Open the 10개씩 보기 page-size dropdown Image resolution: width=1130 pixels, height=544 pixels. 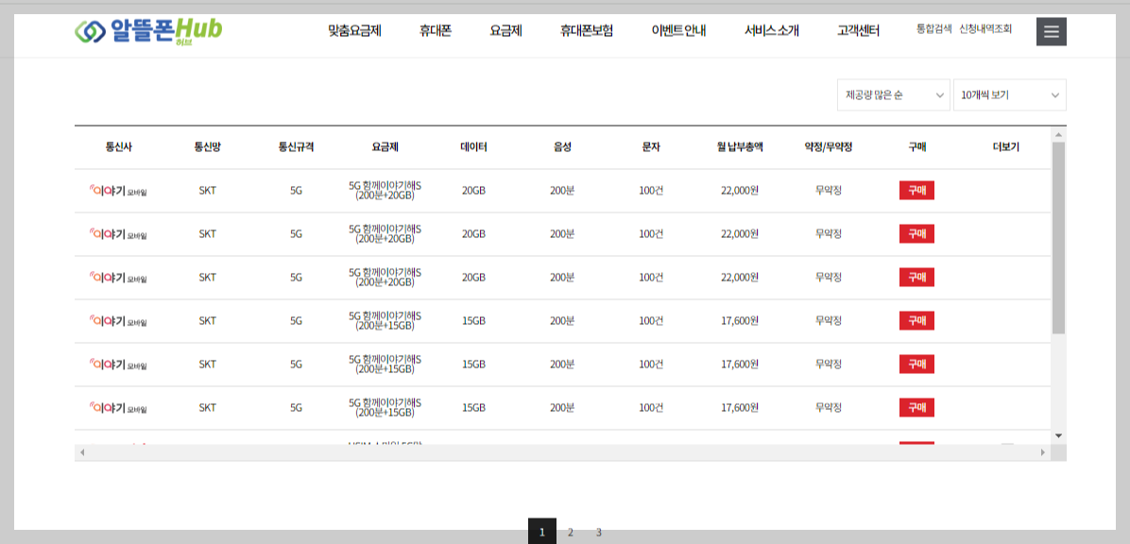(1010, 95)
